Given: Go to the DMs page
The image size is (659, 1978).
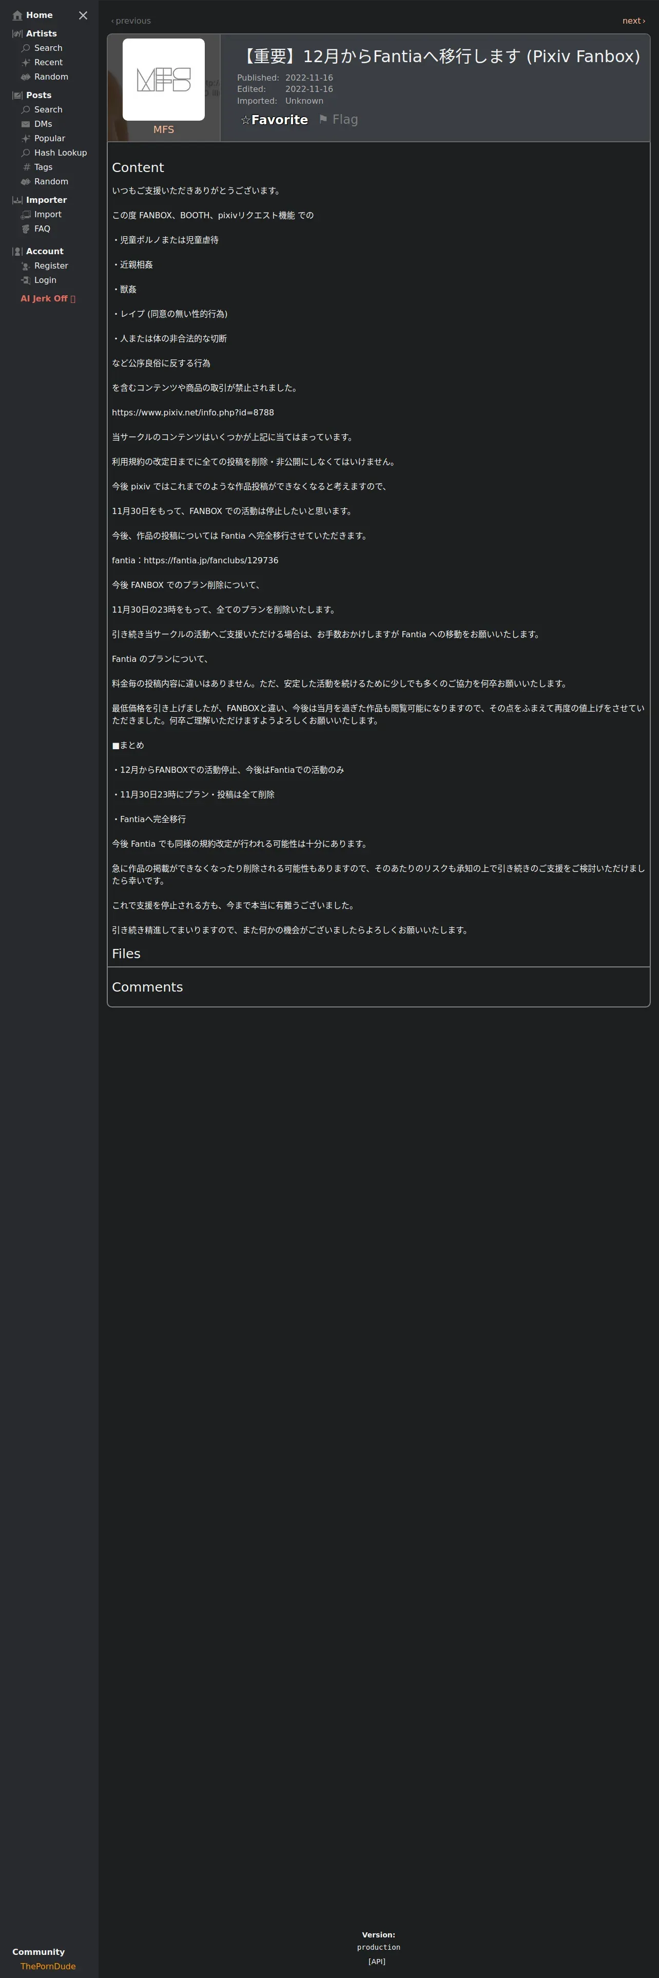Looking at the screenshot, I should (x=43, y=124).
